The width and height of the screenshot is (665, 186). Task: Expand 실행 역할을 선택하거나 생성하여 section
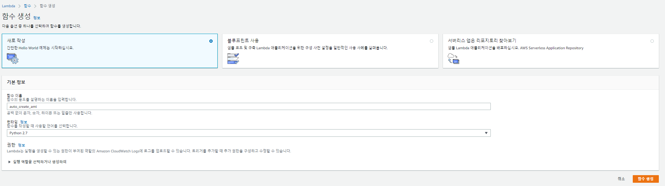pos(37,162)
